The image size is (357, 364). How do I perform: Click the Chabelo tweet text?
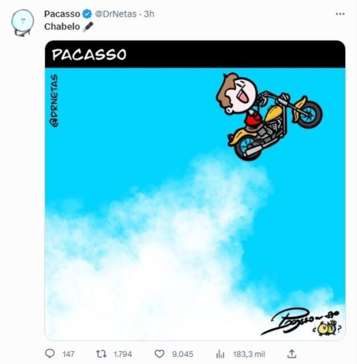[x=62, y=27]
